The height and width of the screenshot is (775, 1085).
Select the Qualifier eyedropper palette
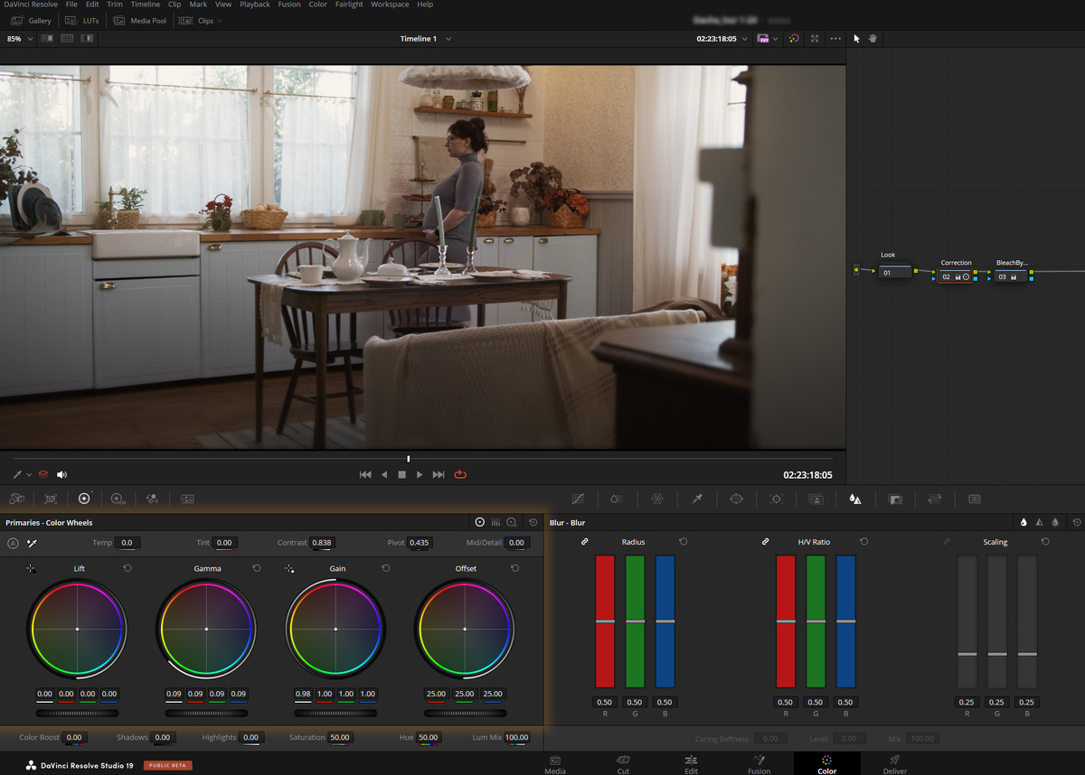point(697,498)
